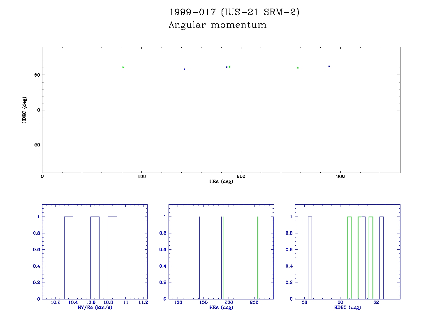Viewport: 421px width, 315px height.
Task: Click the leftmost bar in HV/Re histogram
Action: point(69,258)
